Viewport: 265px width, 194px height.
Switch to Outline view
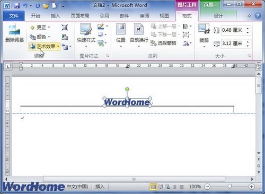click(174, 187)
